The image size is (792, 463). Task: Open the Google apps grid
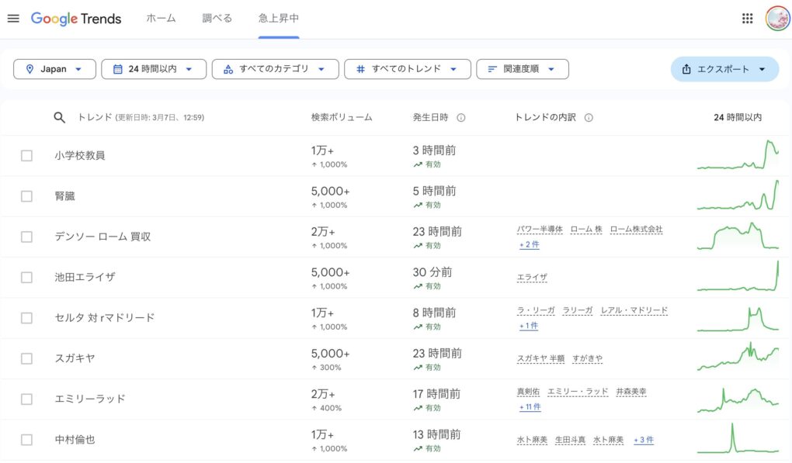tap(748, 19)
